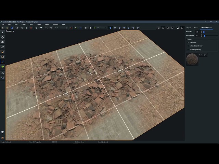The image size is (219, 164).
Task: Switch to the Scene tab
Action: 196,28
